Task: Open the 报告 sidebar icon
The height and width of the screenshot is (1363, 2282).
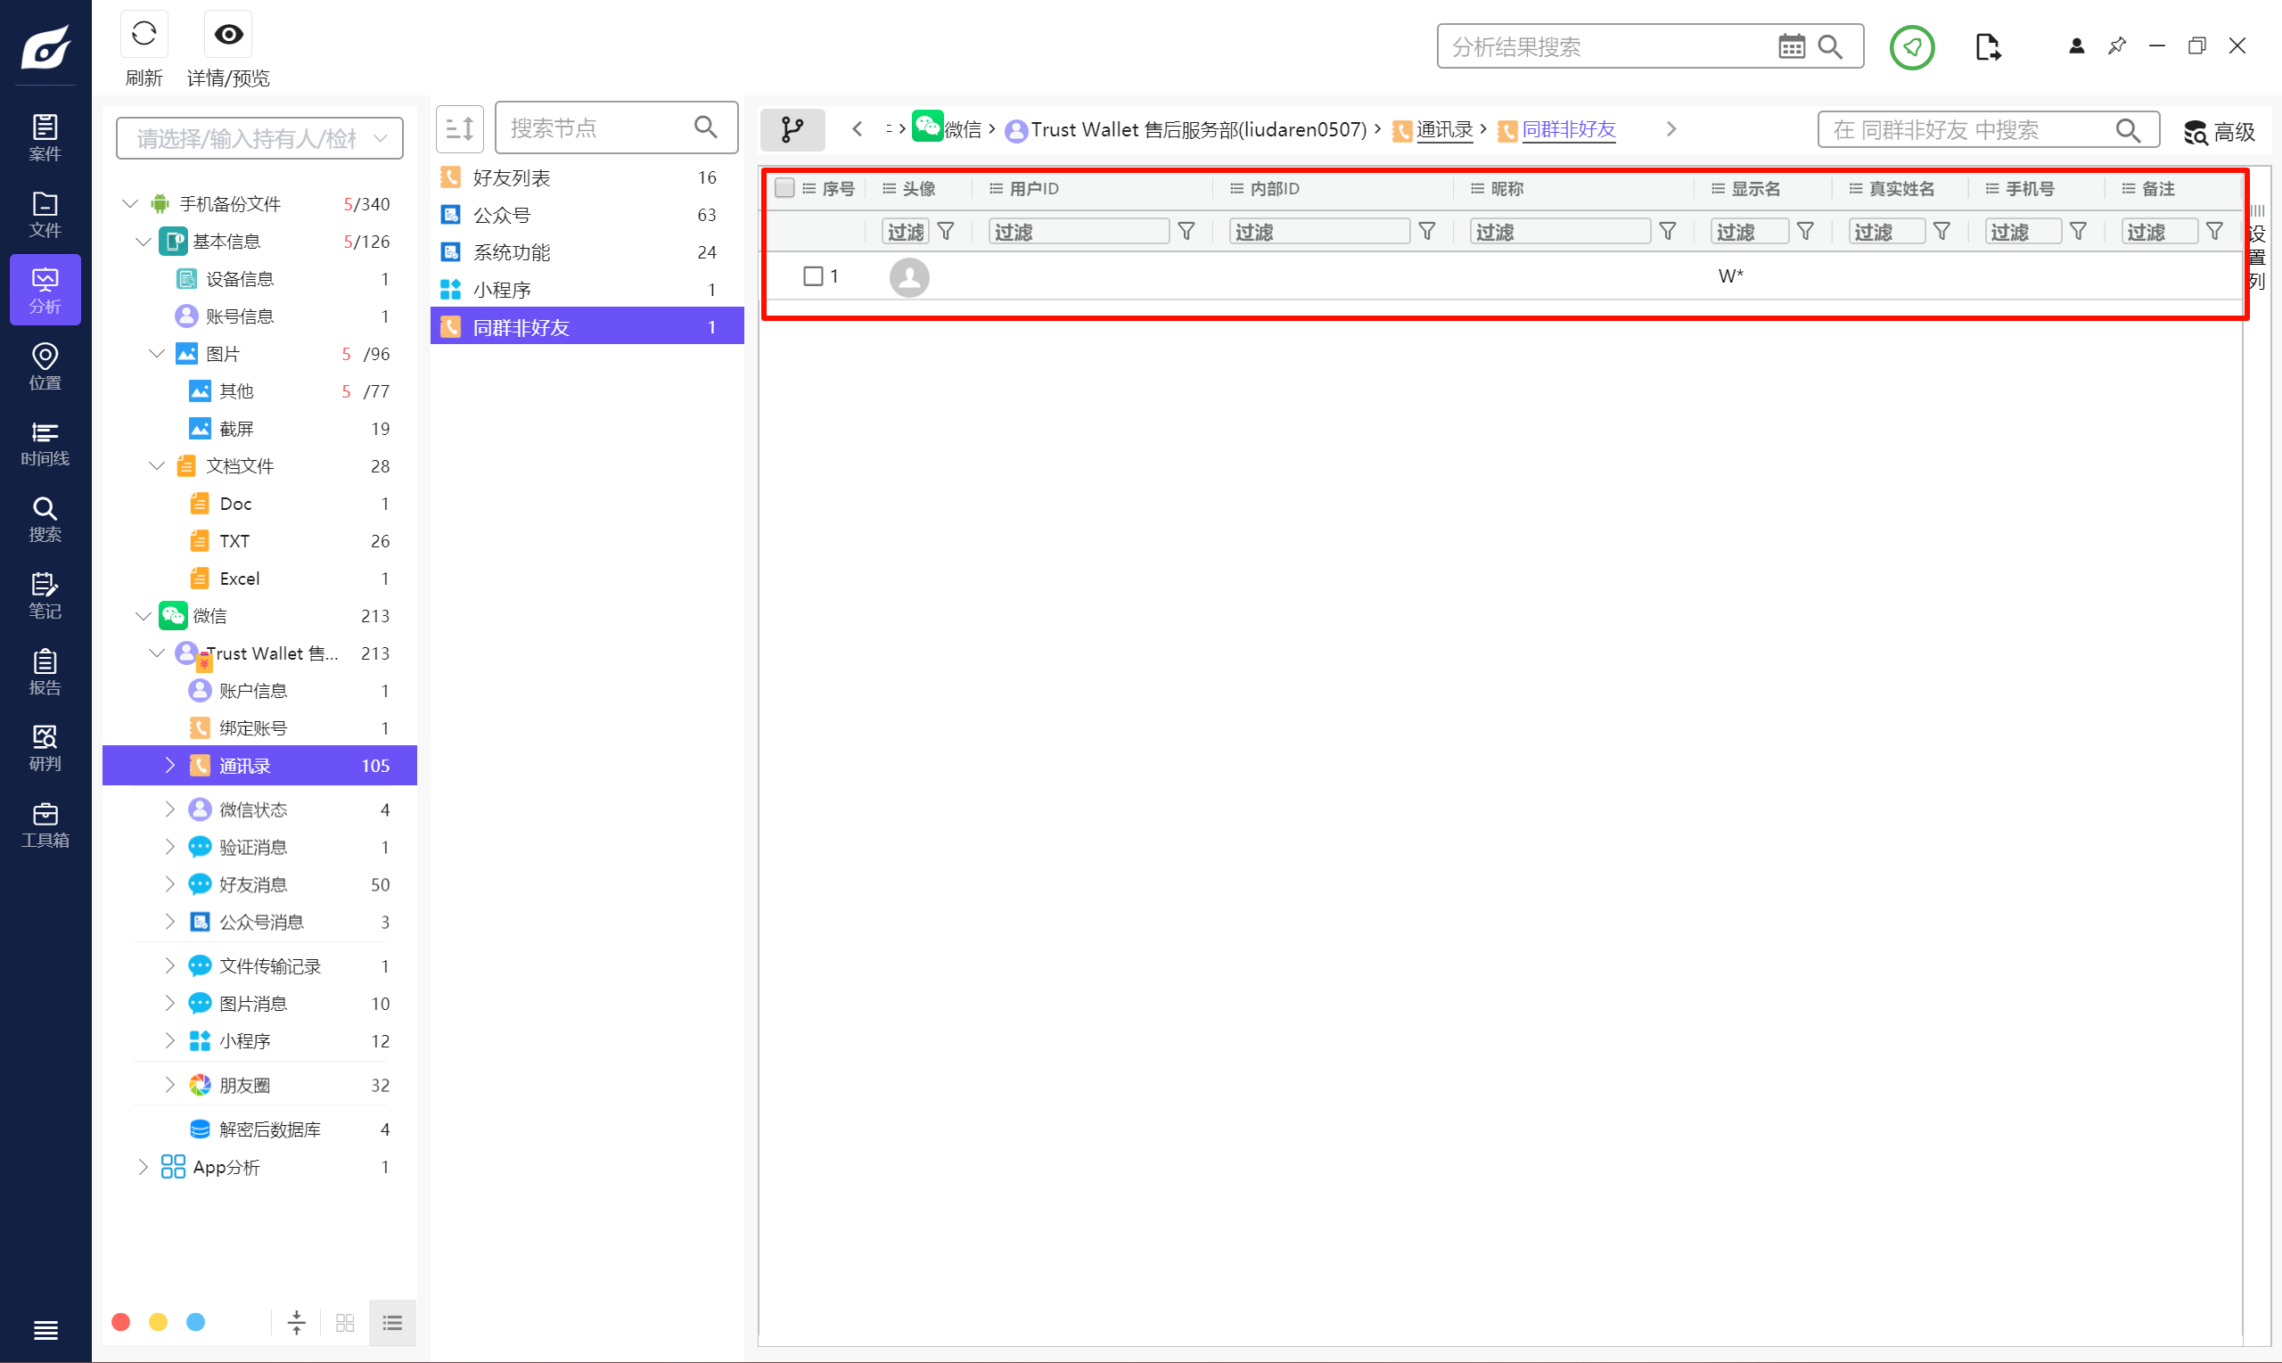Action: tap(45, 671)
